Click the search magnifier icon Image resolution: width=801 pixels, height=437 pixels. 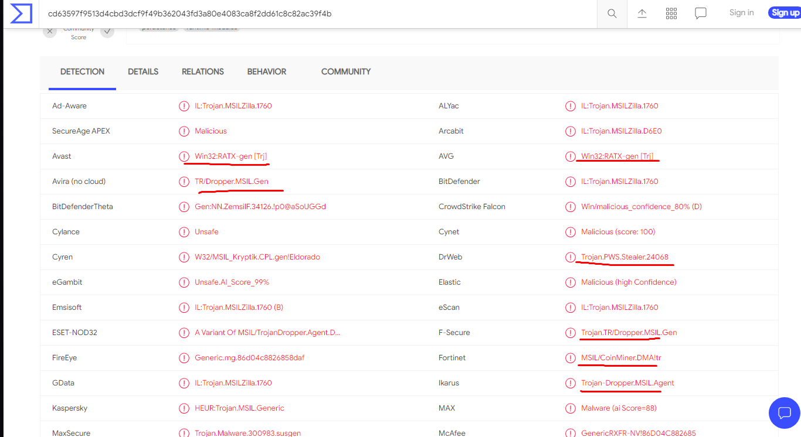tap(612, 13)
